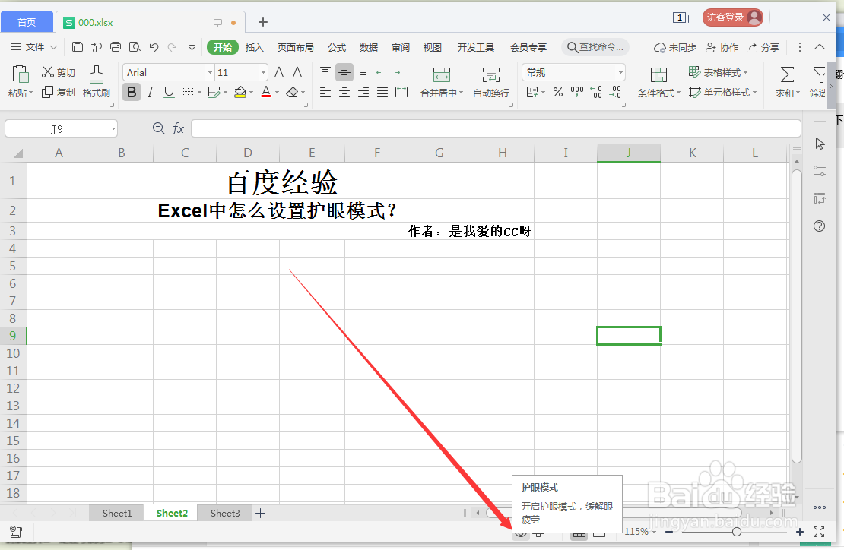Toggle middle vertical alignment button
The height and width of the screenshot is (550, 844).
tap(344, 72)
